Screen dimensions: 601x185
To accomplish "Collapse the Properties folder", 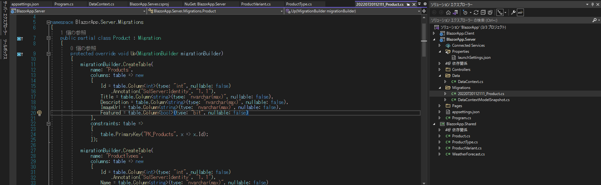I will (439, 51).
